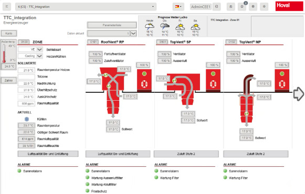Click the outdoor temperature thermometer gauge

[x=4, y=53]
